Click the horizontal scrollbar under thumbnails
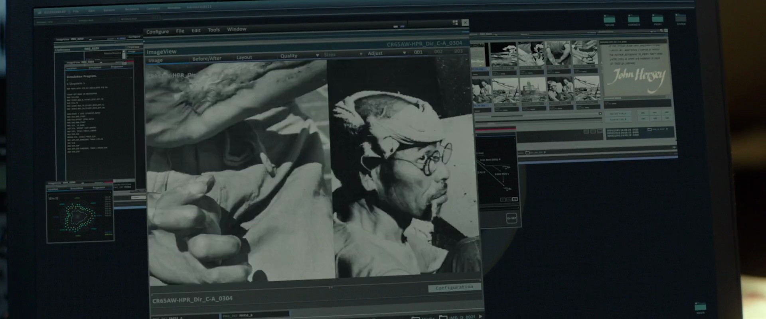This screenshot has width=766, height=319. tap(507, 116)
